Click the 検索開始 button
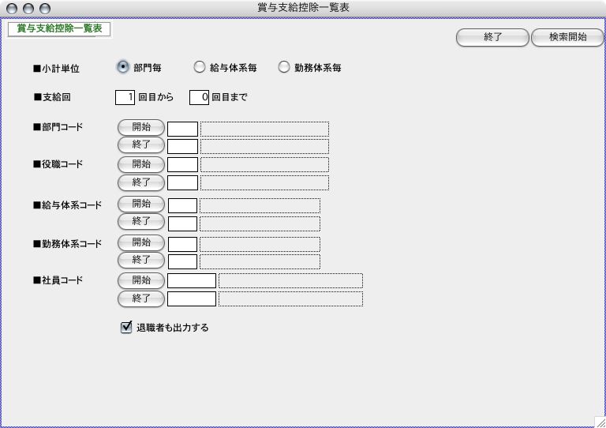 pos(567,37)
